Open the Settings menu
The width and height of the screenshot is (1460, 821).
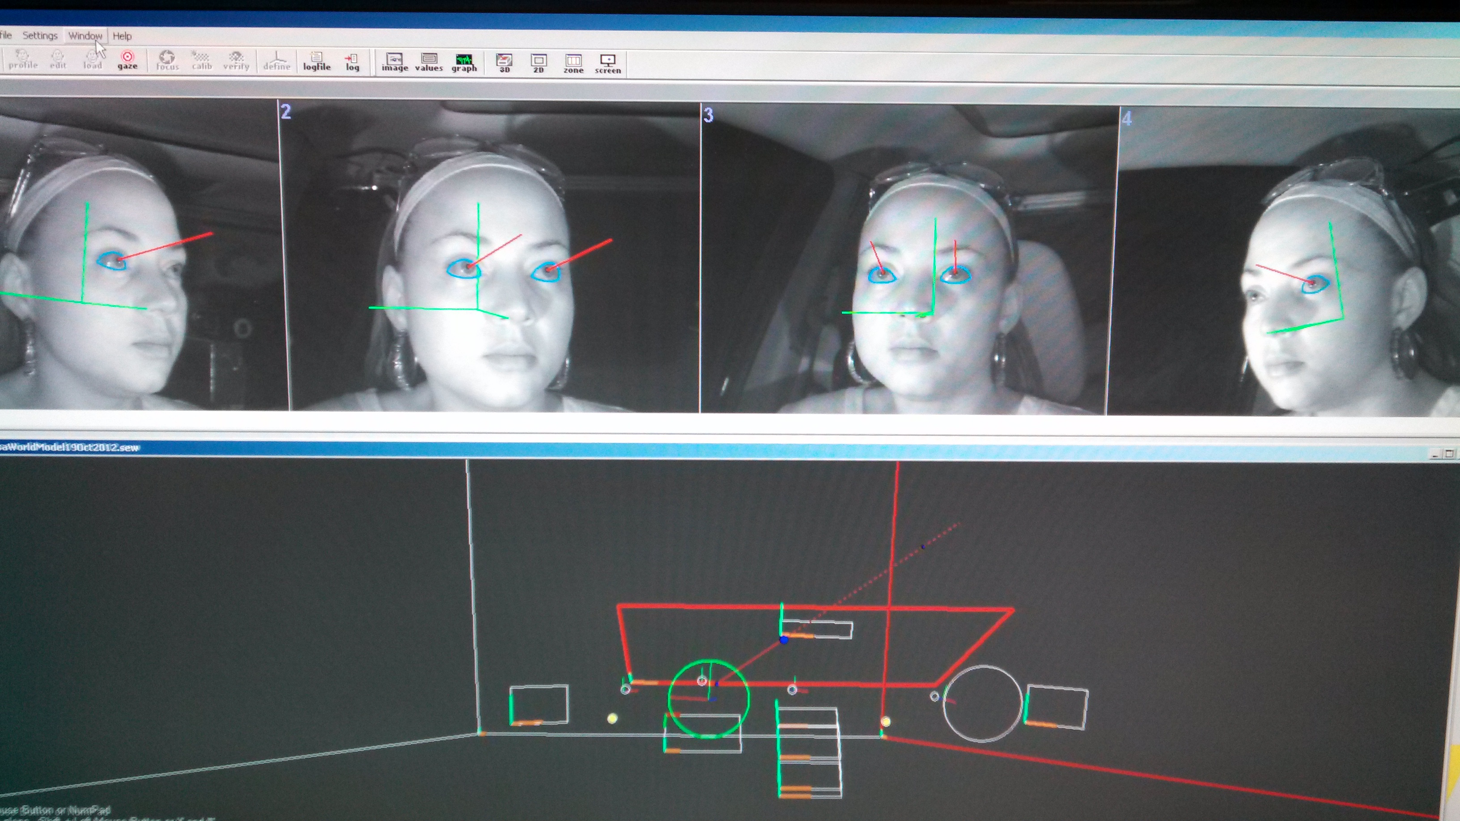40,35
